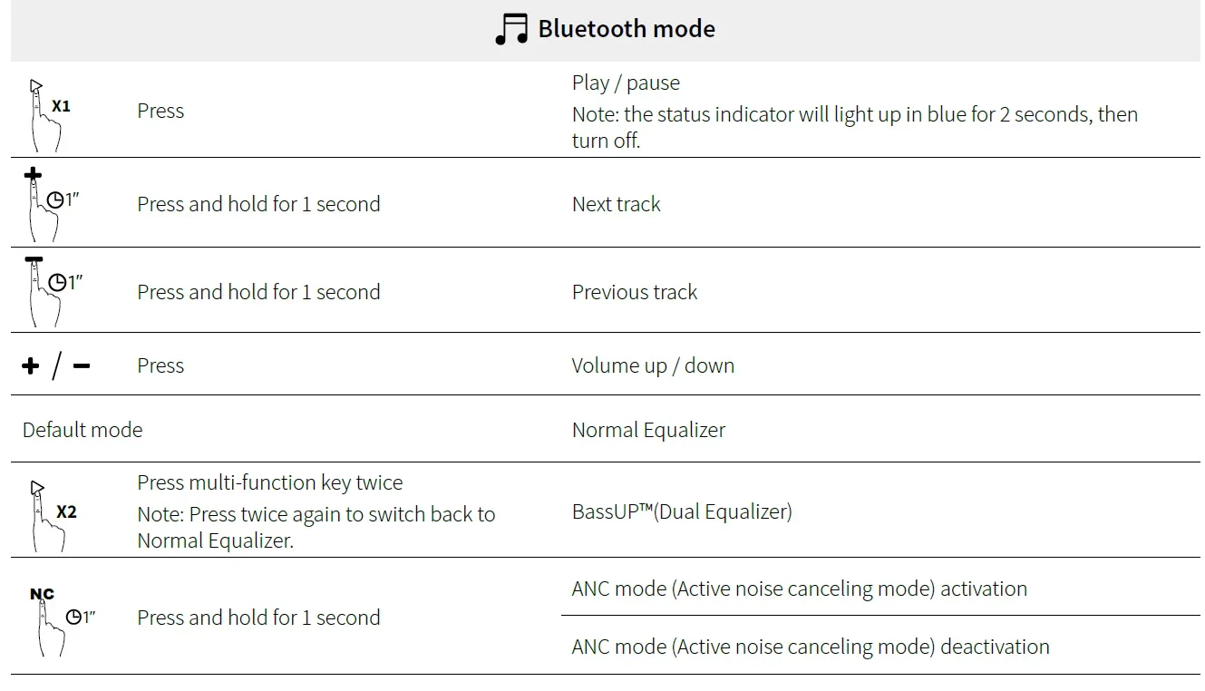Click the standalone plus symbol in the volume row

(x=31, y=365)
